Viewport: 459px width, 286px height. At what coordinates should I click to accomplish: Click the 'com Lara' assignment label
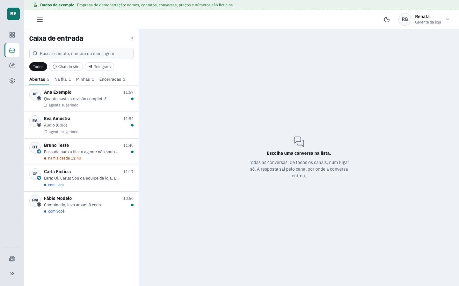click(x=54, y=185)
